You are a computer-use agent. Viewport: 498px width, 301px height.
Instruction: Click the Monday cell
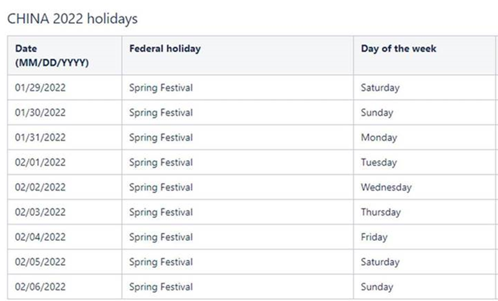tap(379, 138)
